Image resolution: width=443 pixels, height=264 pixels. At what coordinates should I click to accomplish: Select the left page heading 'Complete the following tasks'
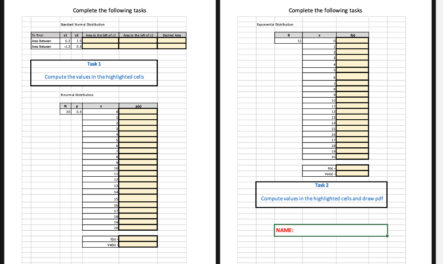(x=109, y=10)
